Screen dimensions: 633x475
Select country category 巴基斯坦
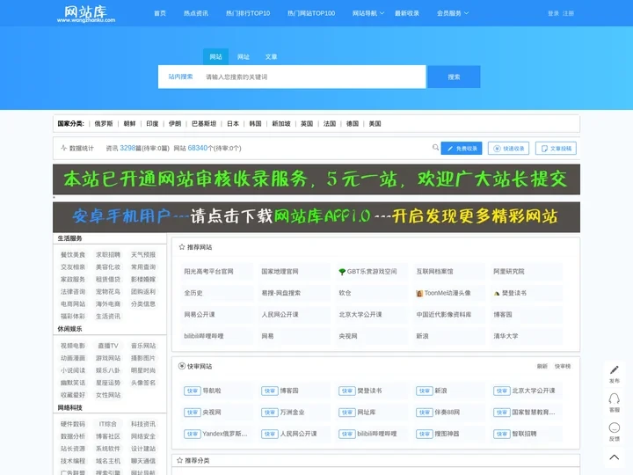[x=203, y=124]
